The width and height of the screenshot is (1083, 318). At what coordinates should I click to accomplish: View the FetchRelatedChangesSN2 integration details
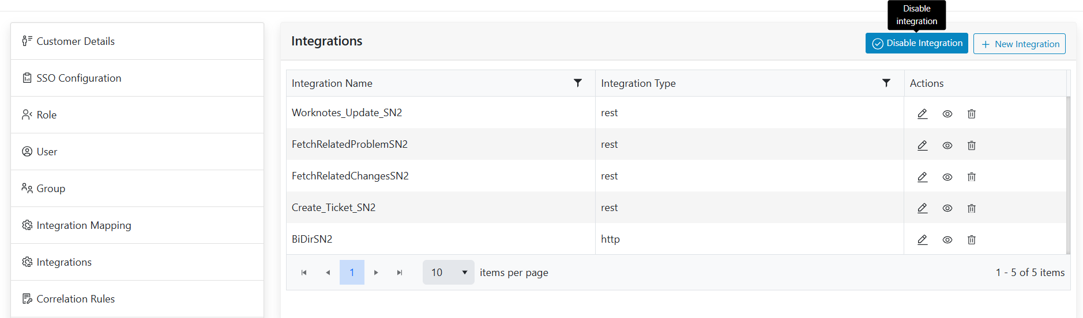point(947,177)
